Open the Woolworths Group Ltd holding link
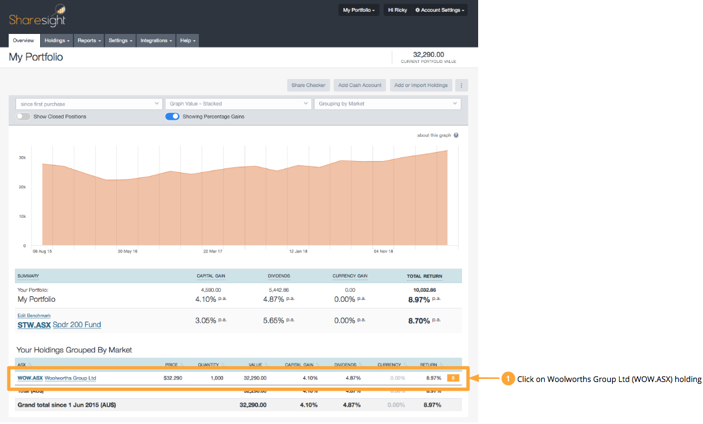This screenshot has height=424, width=703. [70, 378]
